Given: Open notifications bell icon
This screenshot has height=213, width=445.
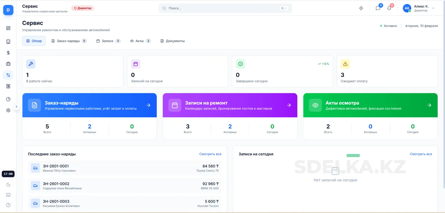Looking at the screenshot, I should point(389,8).
